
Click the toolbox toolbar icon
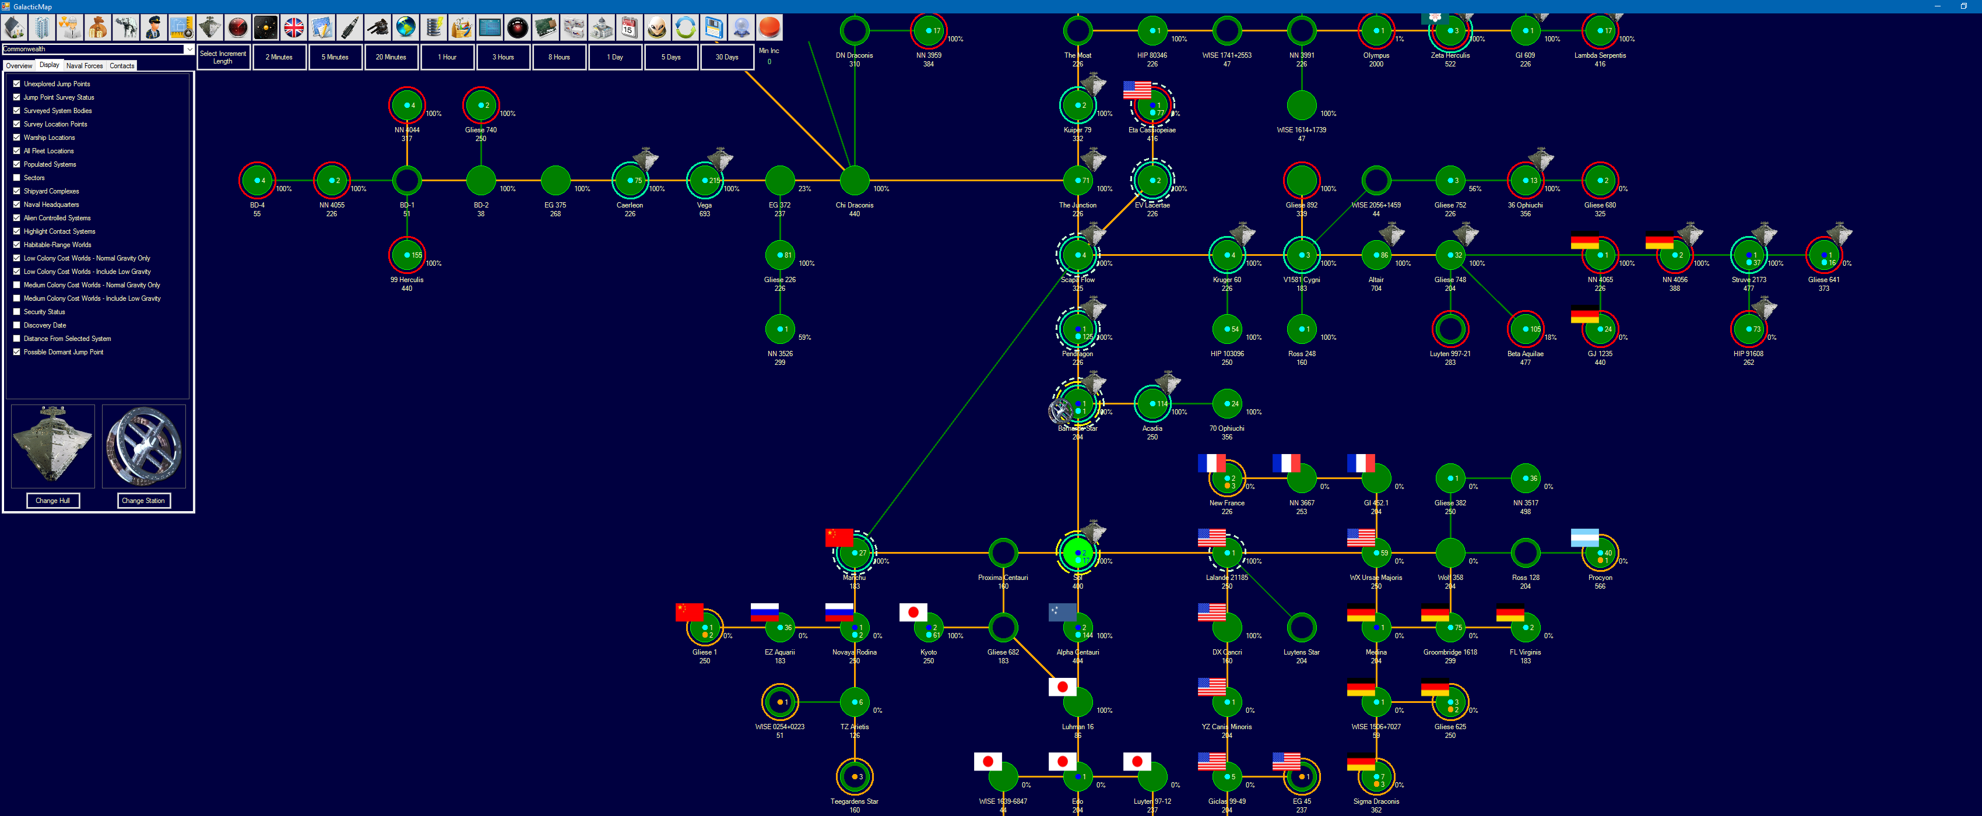(462, 28)
